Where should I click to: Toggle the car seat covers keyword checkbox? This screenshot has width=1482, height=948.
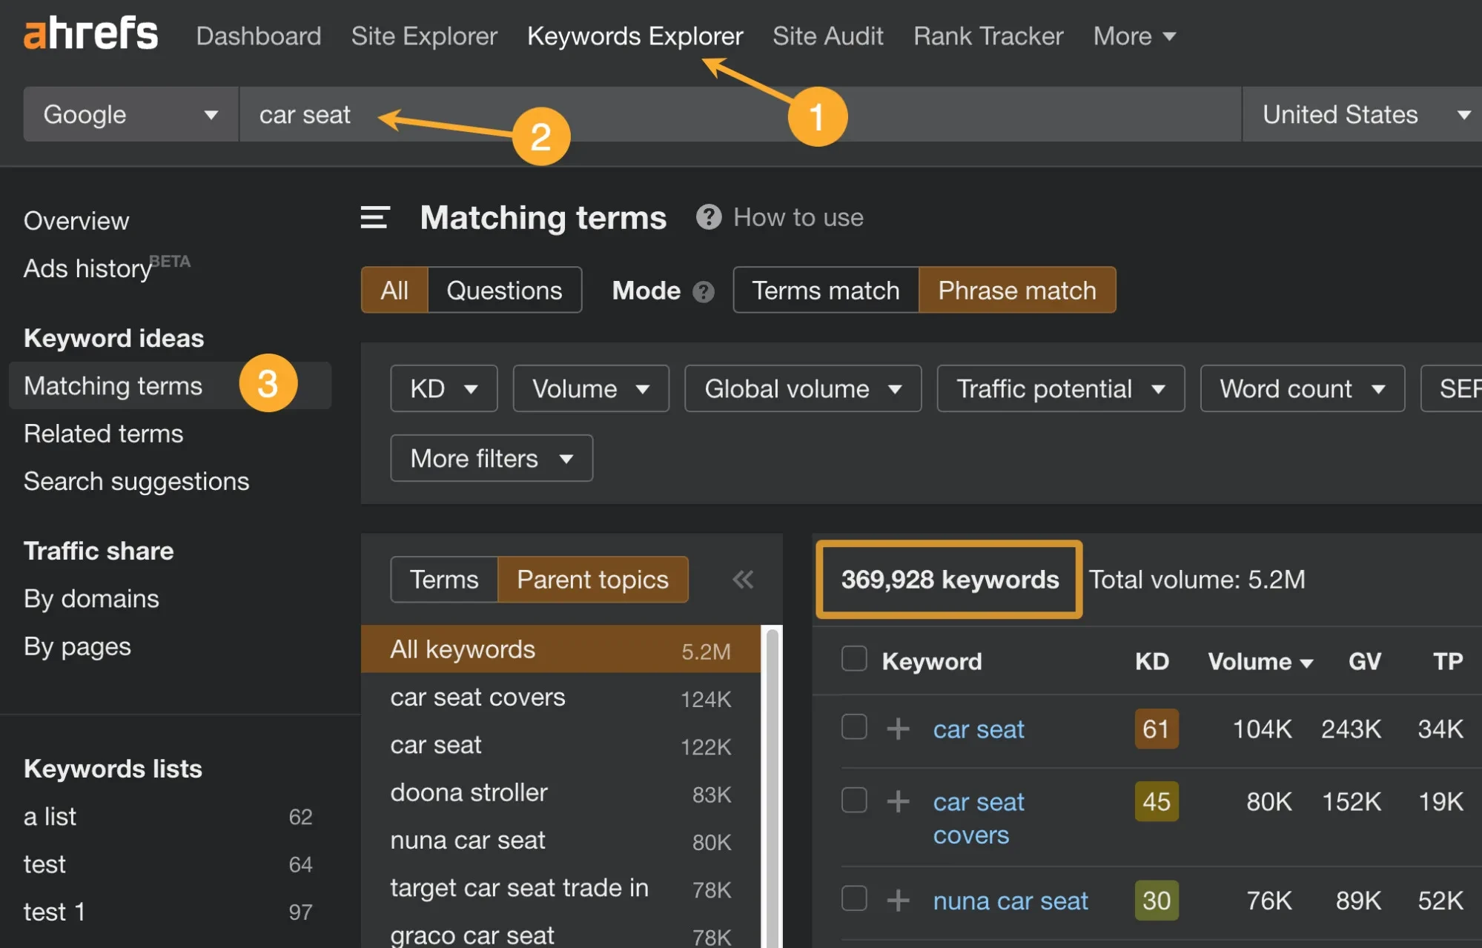pyautogui.click(x=853, y=801)
